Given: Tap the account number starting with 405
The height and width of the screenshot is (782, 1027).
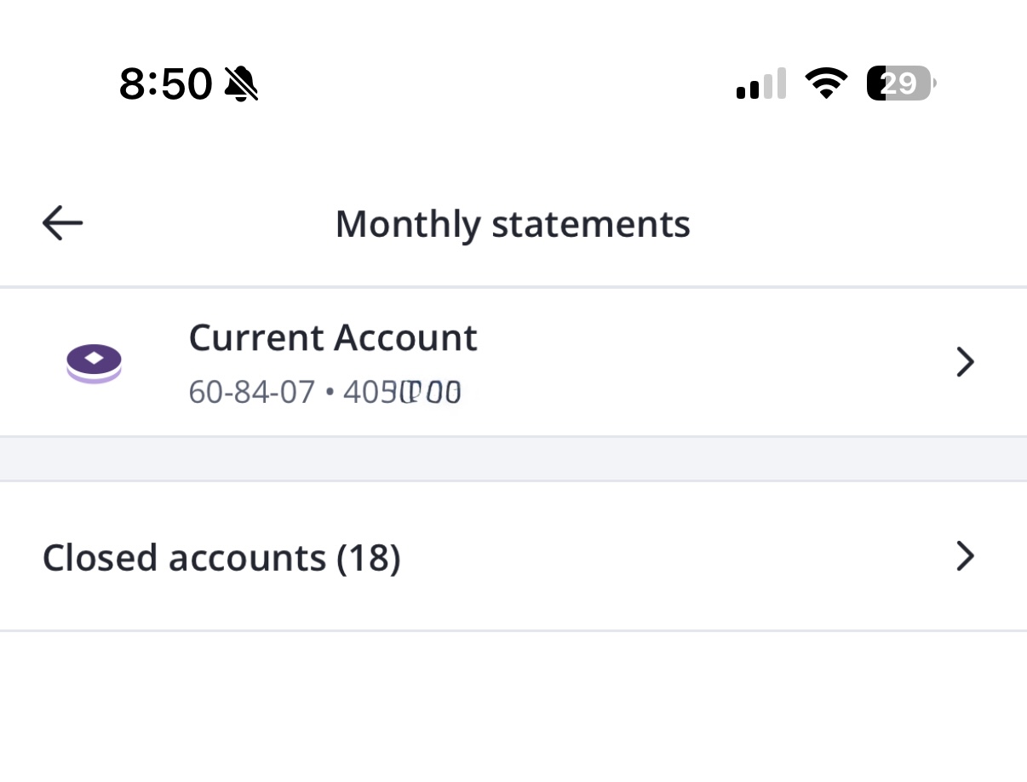Looking at the screenshot, I should [x=402, y=393].
